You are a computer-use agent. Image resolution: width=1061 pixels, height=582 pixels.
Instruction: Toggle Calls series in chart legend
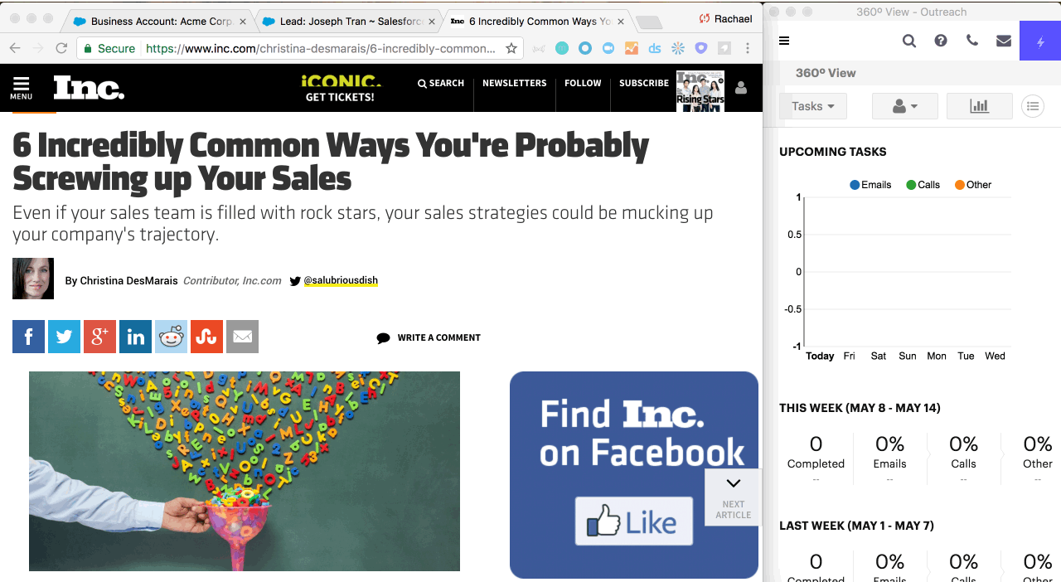click(x=923, y=185)
